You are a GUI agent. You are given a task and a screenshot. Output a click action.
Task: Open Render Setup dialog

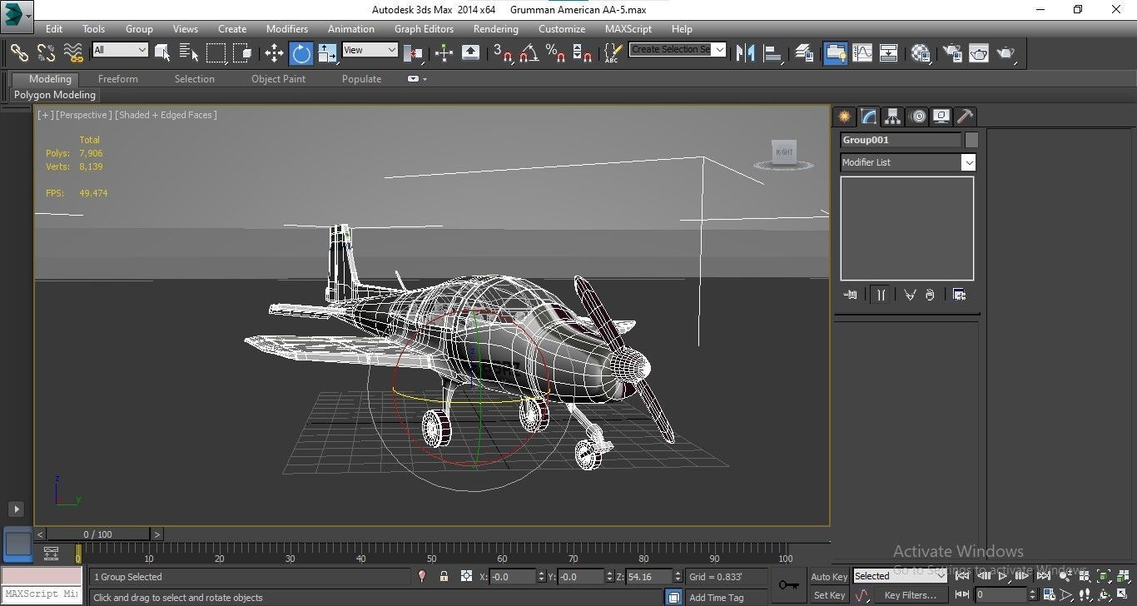(951, 53)
